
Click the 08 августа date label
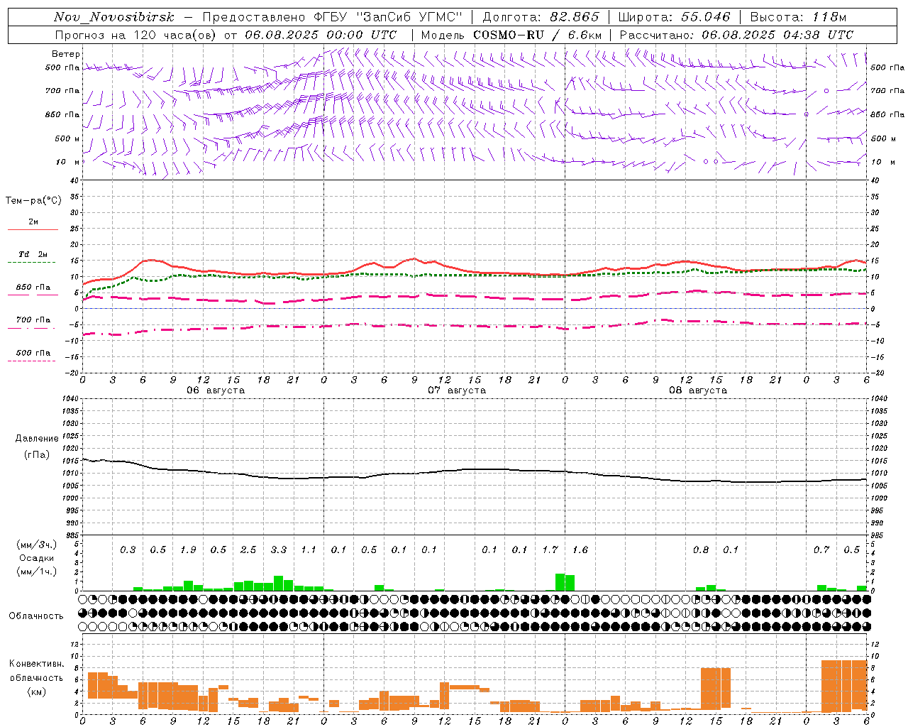[698, 390]
